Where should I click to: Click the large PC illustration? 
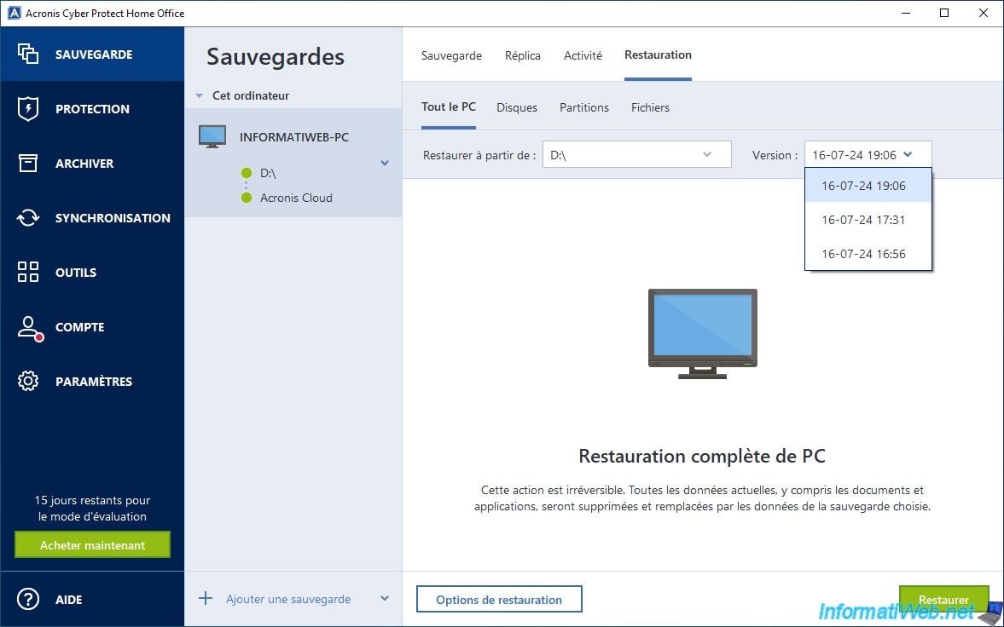702,334
